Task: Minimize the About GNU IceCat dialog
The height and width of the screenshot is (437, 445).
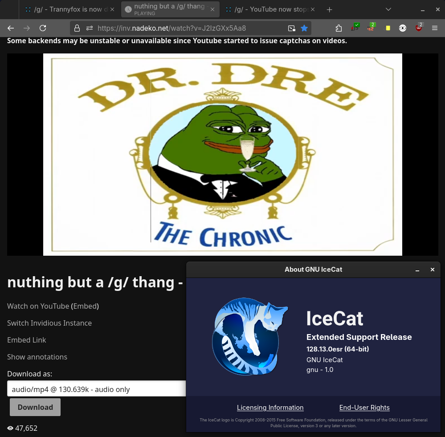Action: [x=417, y=270]
